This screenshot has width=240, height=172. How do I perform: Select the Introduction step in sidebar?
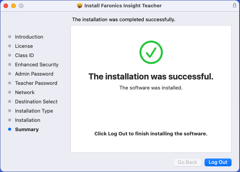pyautogui.click(x=29, y=37)
